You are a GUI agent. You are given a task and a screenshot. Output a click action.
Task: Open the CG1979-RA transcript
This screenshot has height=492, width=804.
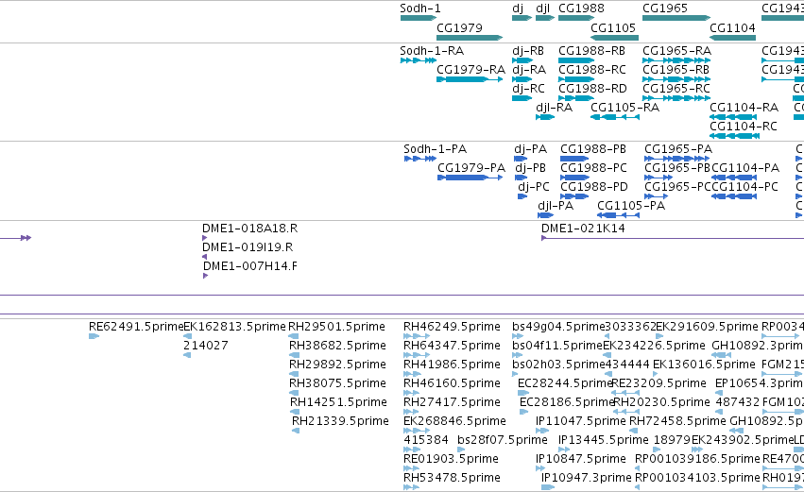(x=470, y=79)
